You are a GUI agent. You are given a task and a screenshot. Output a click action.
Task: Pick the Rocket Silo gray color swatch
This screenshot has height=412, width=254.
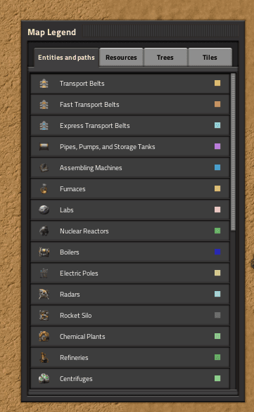217,315
